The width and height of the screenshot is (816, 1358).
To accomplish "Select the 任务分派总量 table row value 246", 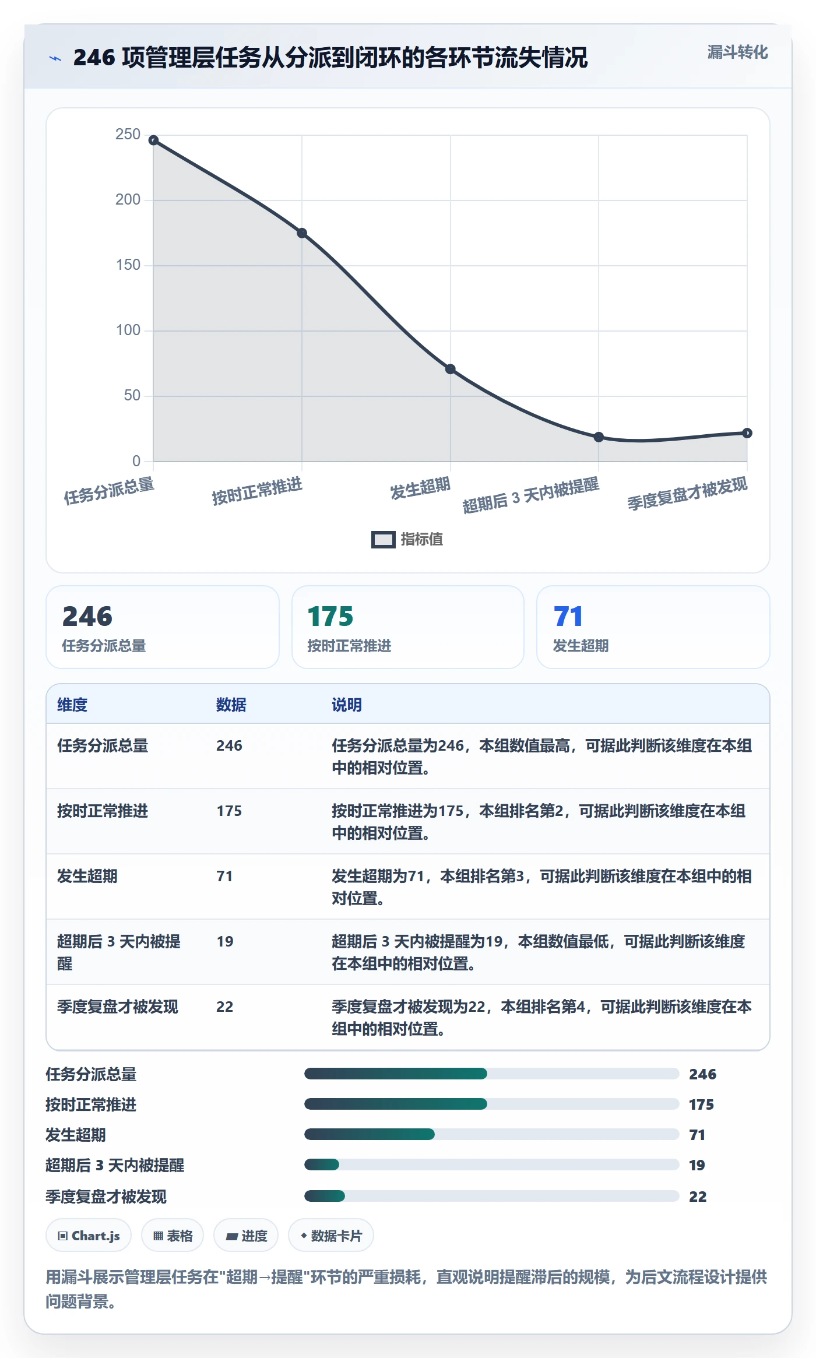I will pyautogui.click(x=229, y=745).
